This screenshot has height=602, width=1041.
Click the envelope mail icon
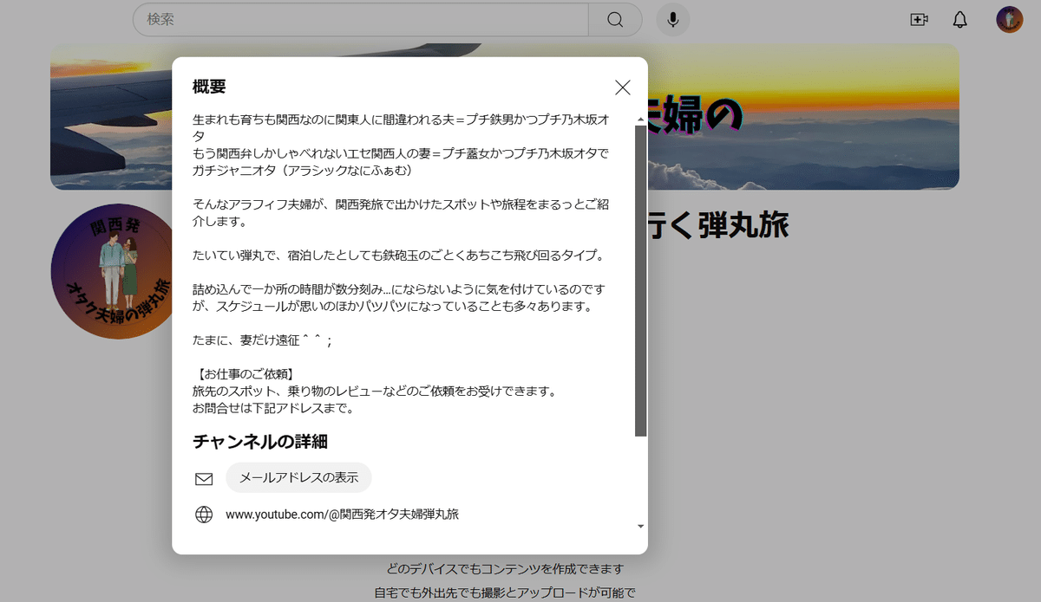204,479
